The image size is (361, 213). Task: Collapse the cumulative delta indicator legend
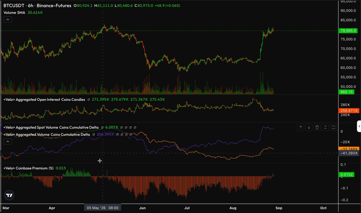coord(8,141)
